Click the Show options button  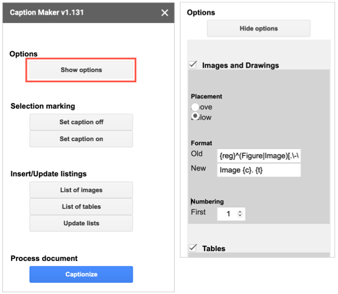click(81, 69)
